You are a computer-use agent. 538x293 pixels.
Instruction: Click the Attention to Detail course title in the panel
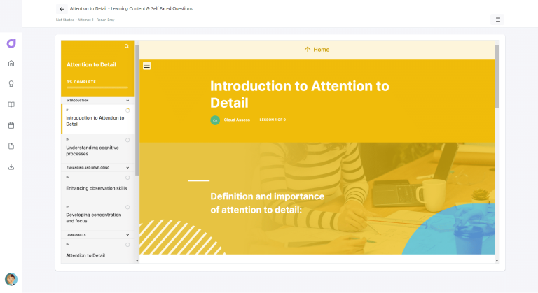[x=91, y=64]
